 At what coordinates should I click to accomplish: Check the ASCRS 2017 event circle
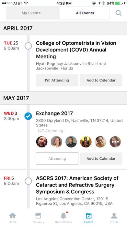[28, 181]
